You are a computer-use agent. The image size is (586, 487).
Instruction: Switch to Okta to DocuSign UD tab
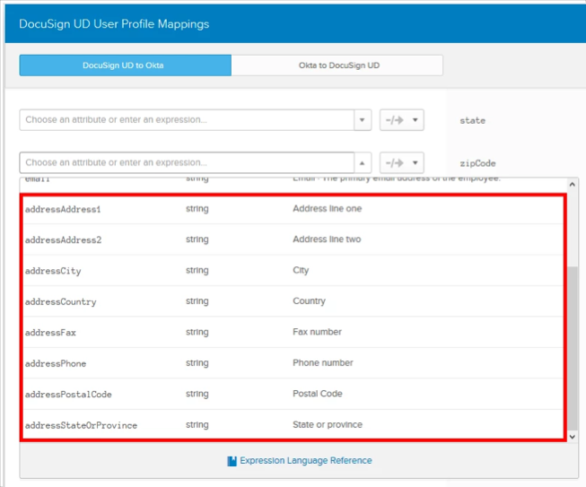tap(337, 65)
